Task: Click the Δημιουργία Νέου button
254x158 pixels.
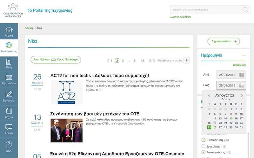Action: tap(224, 41)
